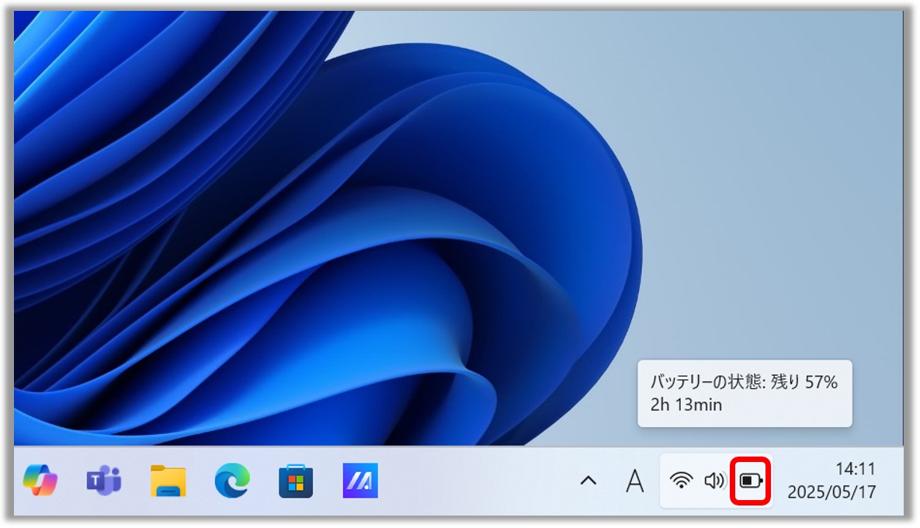
Task: Open clock showing 14:11 and 2025/05/17
Action: coord(831,481)
